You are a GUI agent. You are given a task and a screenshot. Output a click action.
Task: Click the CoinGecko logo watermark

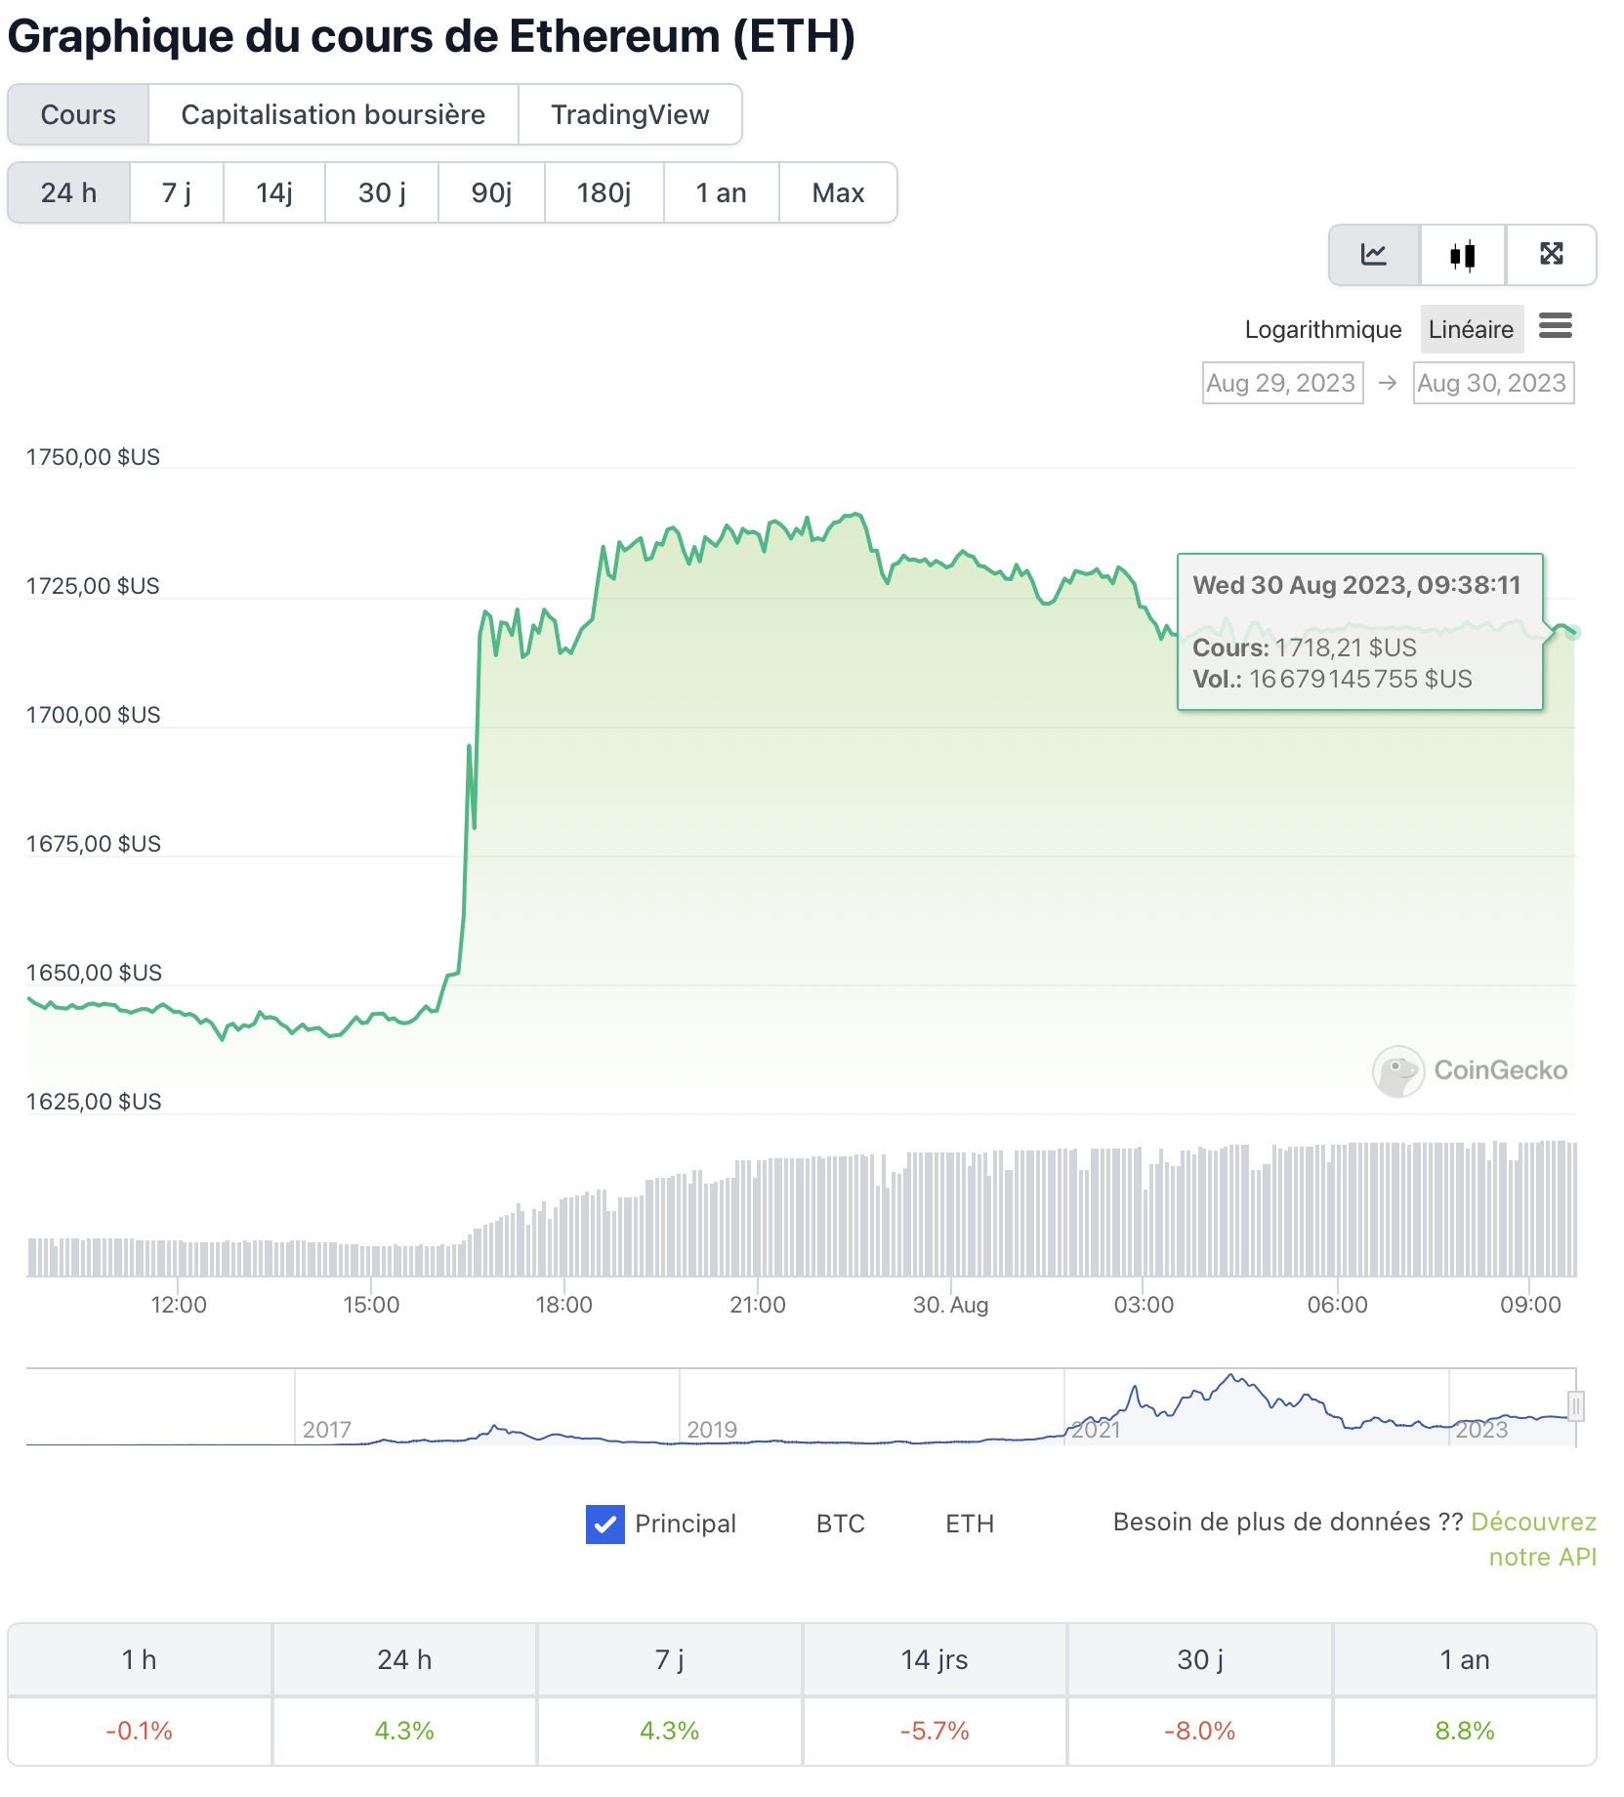point(1470,1070)
